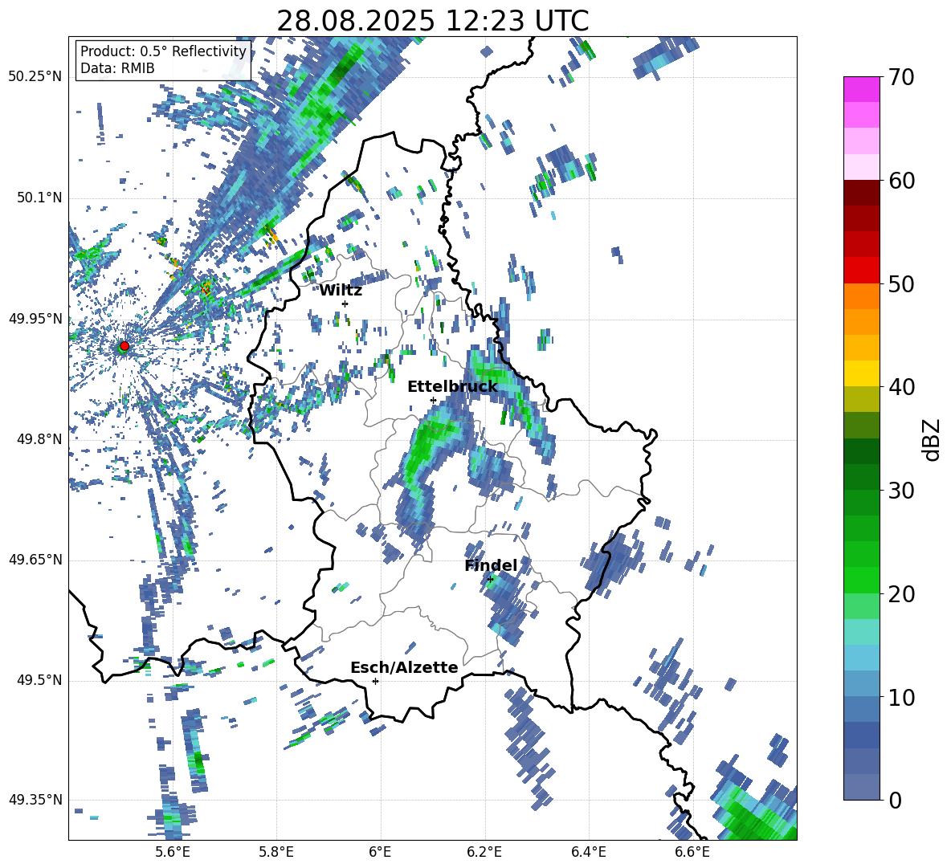Click the 5.6°E longitude label
This screenshot has height=868, width=951.
coord(173,852)
